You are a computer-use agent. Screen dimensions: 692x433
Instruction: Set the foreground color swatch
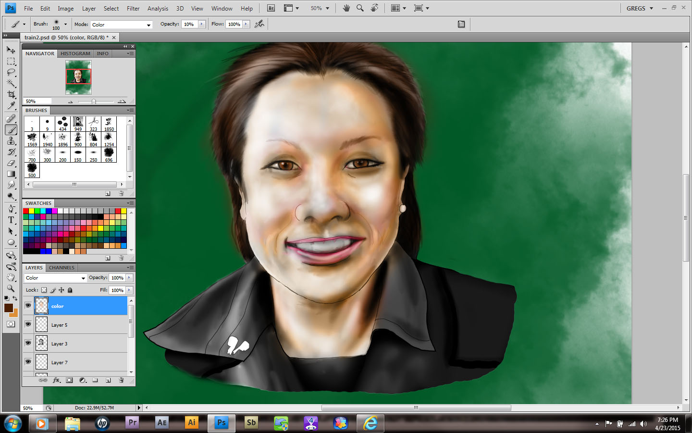click(x=9, y=308)
